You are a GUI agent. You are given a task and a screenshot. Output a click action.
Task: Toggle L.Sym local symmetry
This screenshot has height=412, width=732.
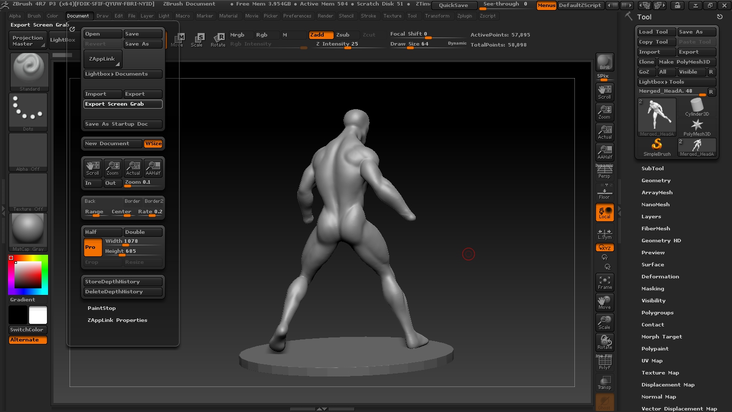pyautogui.click(x=604, y=234)
